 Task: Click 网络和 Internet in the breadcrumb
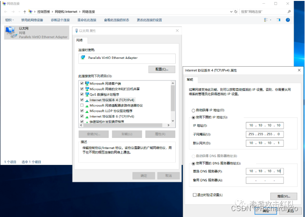click(x=66, y=12)
